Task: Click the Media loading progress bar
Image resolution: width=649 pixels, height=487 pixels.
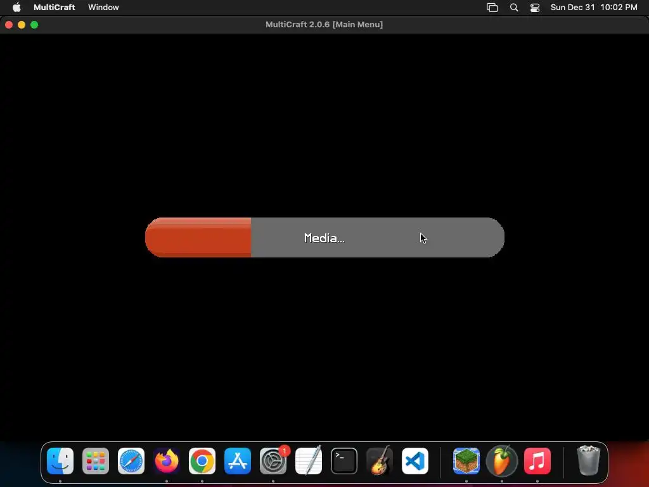Action: click(x=324, y=237)
